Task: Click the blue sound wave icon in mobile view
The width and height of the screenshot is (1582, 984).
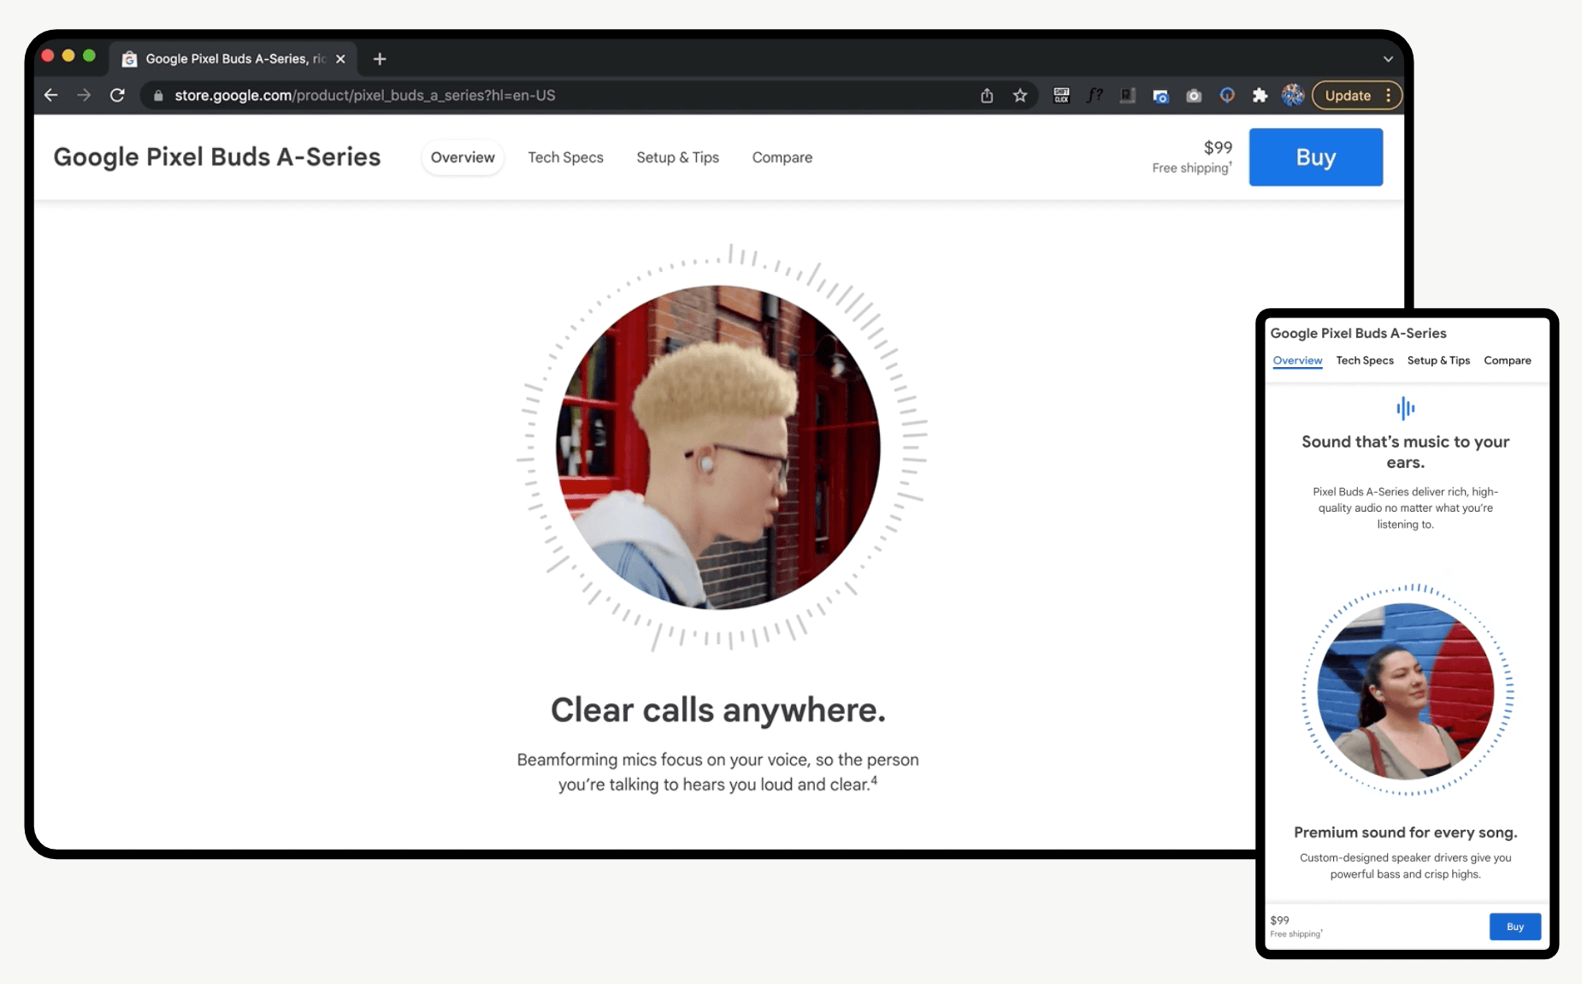Action: coord(1405,408)
